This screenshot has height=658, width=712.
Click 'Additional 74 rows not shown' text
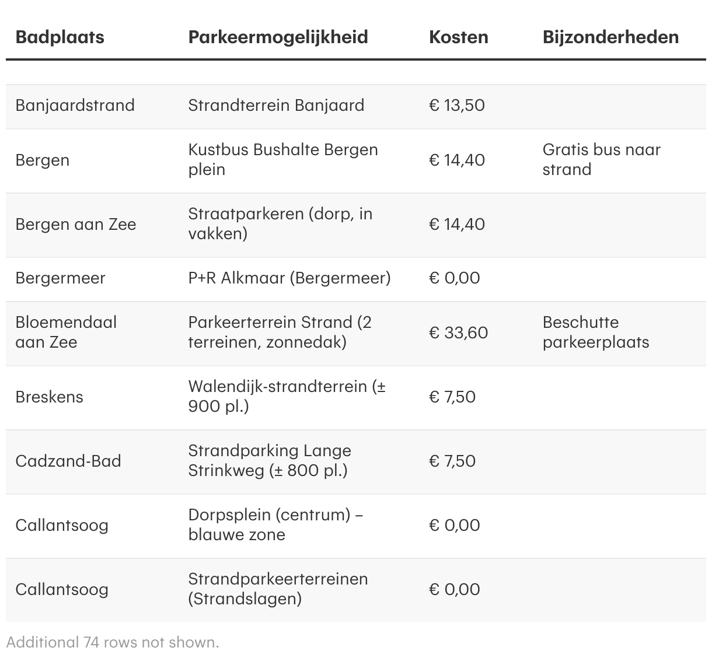coord(113,642)
